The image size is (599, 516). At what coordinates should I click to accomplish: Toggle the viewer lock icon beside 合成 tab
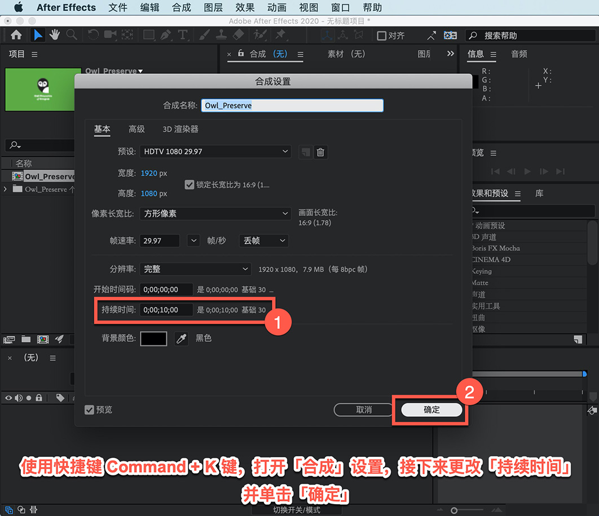(x=241, y=53)
